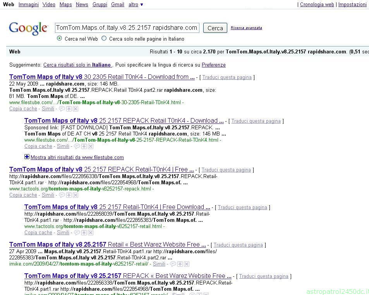Click the green URL 'irnike.com/2009/04/27/tomtom-maps-of-italy-v8252157-retail/'

pos(79,264)
